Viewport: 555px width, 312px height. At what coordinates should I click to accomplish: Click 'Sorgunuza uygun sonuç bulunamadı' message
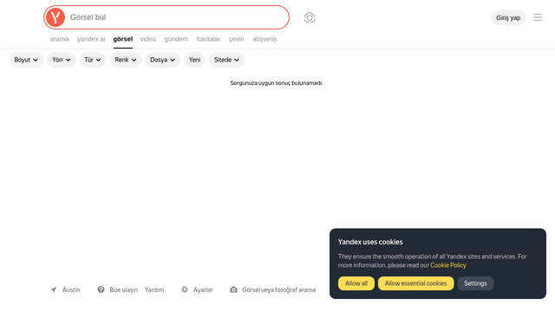click(277, 83)
